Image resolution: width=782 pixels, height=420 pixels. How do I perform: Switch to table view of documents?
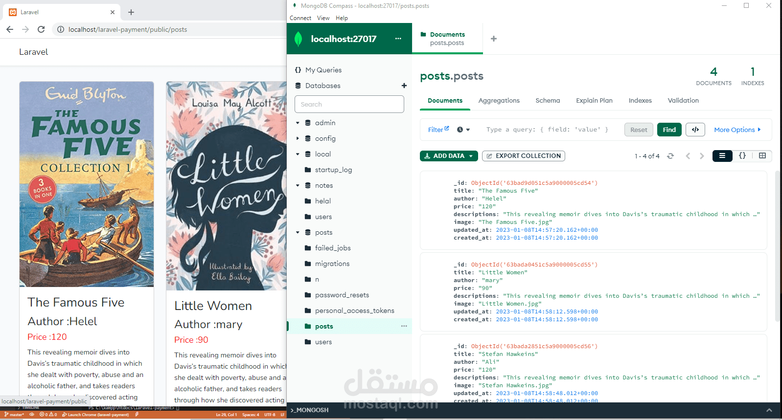click(762, 155)
